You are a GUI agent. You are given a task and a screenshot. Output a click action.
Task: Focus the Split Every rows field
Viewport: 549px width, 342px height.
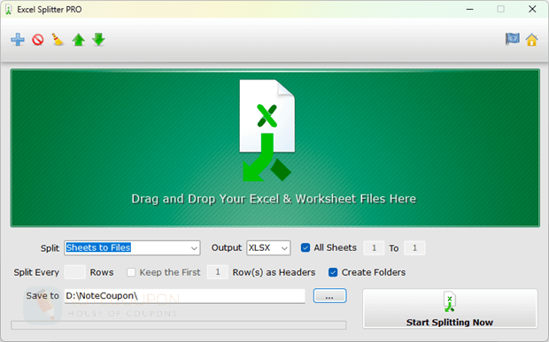tap(75, 272)
